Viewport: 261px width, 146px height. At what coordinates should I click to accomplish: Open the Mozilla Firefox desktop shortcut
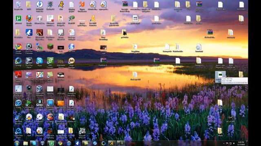click(29, 20)
